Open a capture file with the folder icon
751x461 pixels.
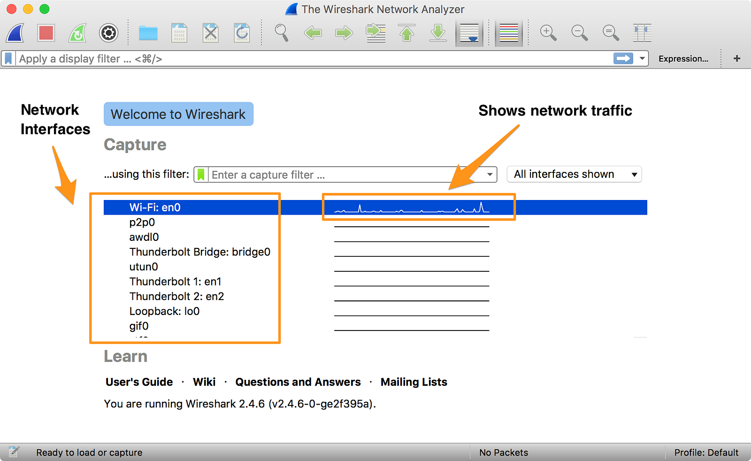pos(148,33)
